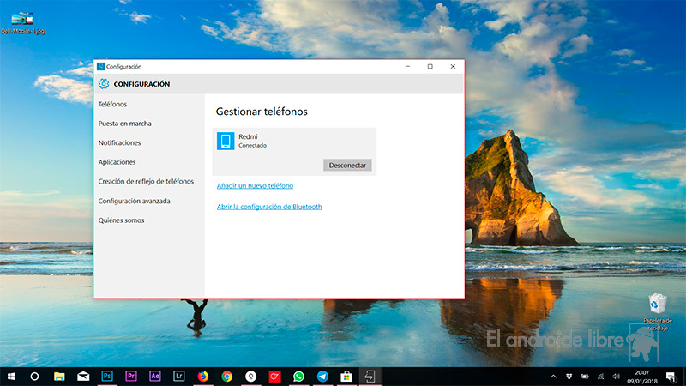The image size is (686, 386).
Task: Go to Puesta en marcha section
Action: (125, 124)
